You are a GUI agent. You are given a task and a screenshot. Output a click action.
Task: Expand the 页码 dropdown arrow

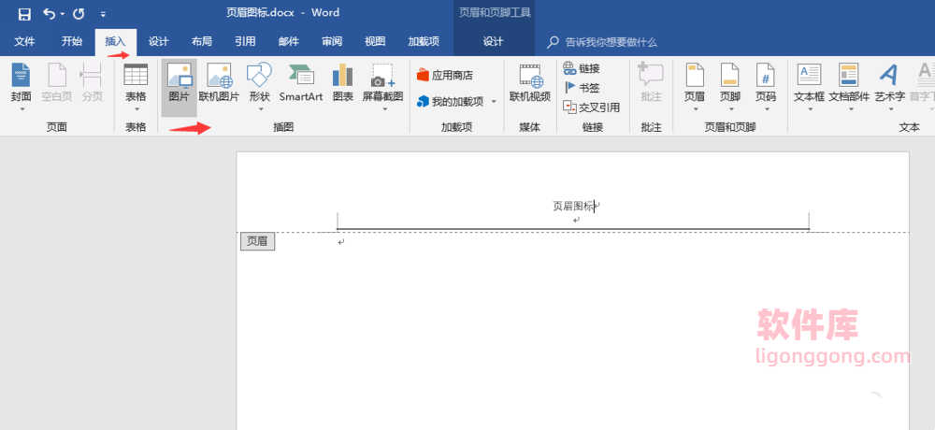coord(766,109)
